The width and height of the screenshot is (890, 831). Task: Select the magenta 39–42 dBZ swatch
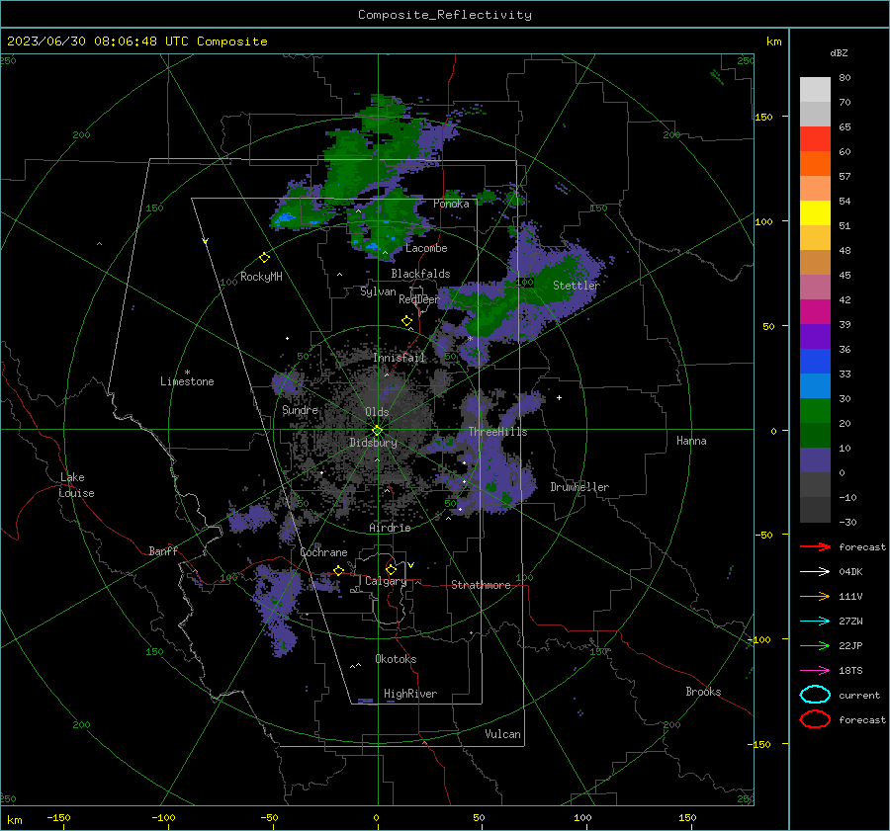(815, 312)
